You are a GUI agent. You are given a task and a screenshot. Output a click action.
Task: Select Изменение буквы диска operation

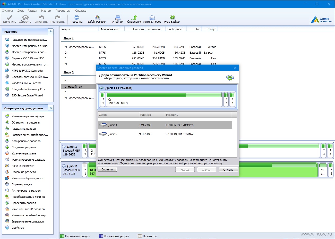tap(24, 178)
